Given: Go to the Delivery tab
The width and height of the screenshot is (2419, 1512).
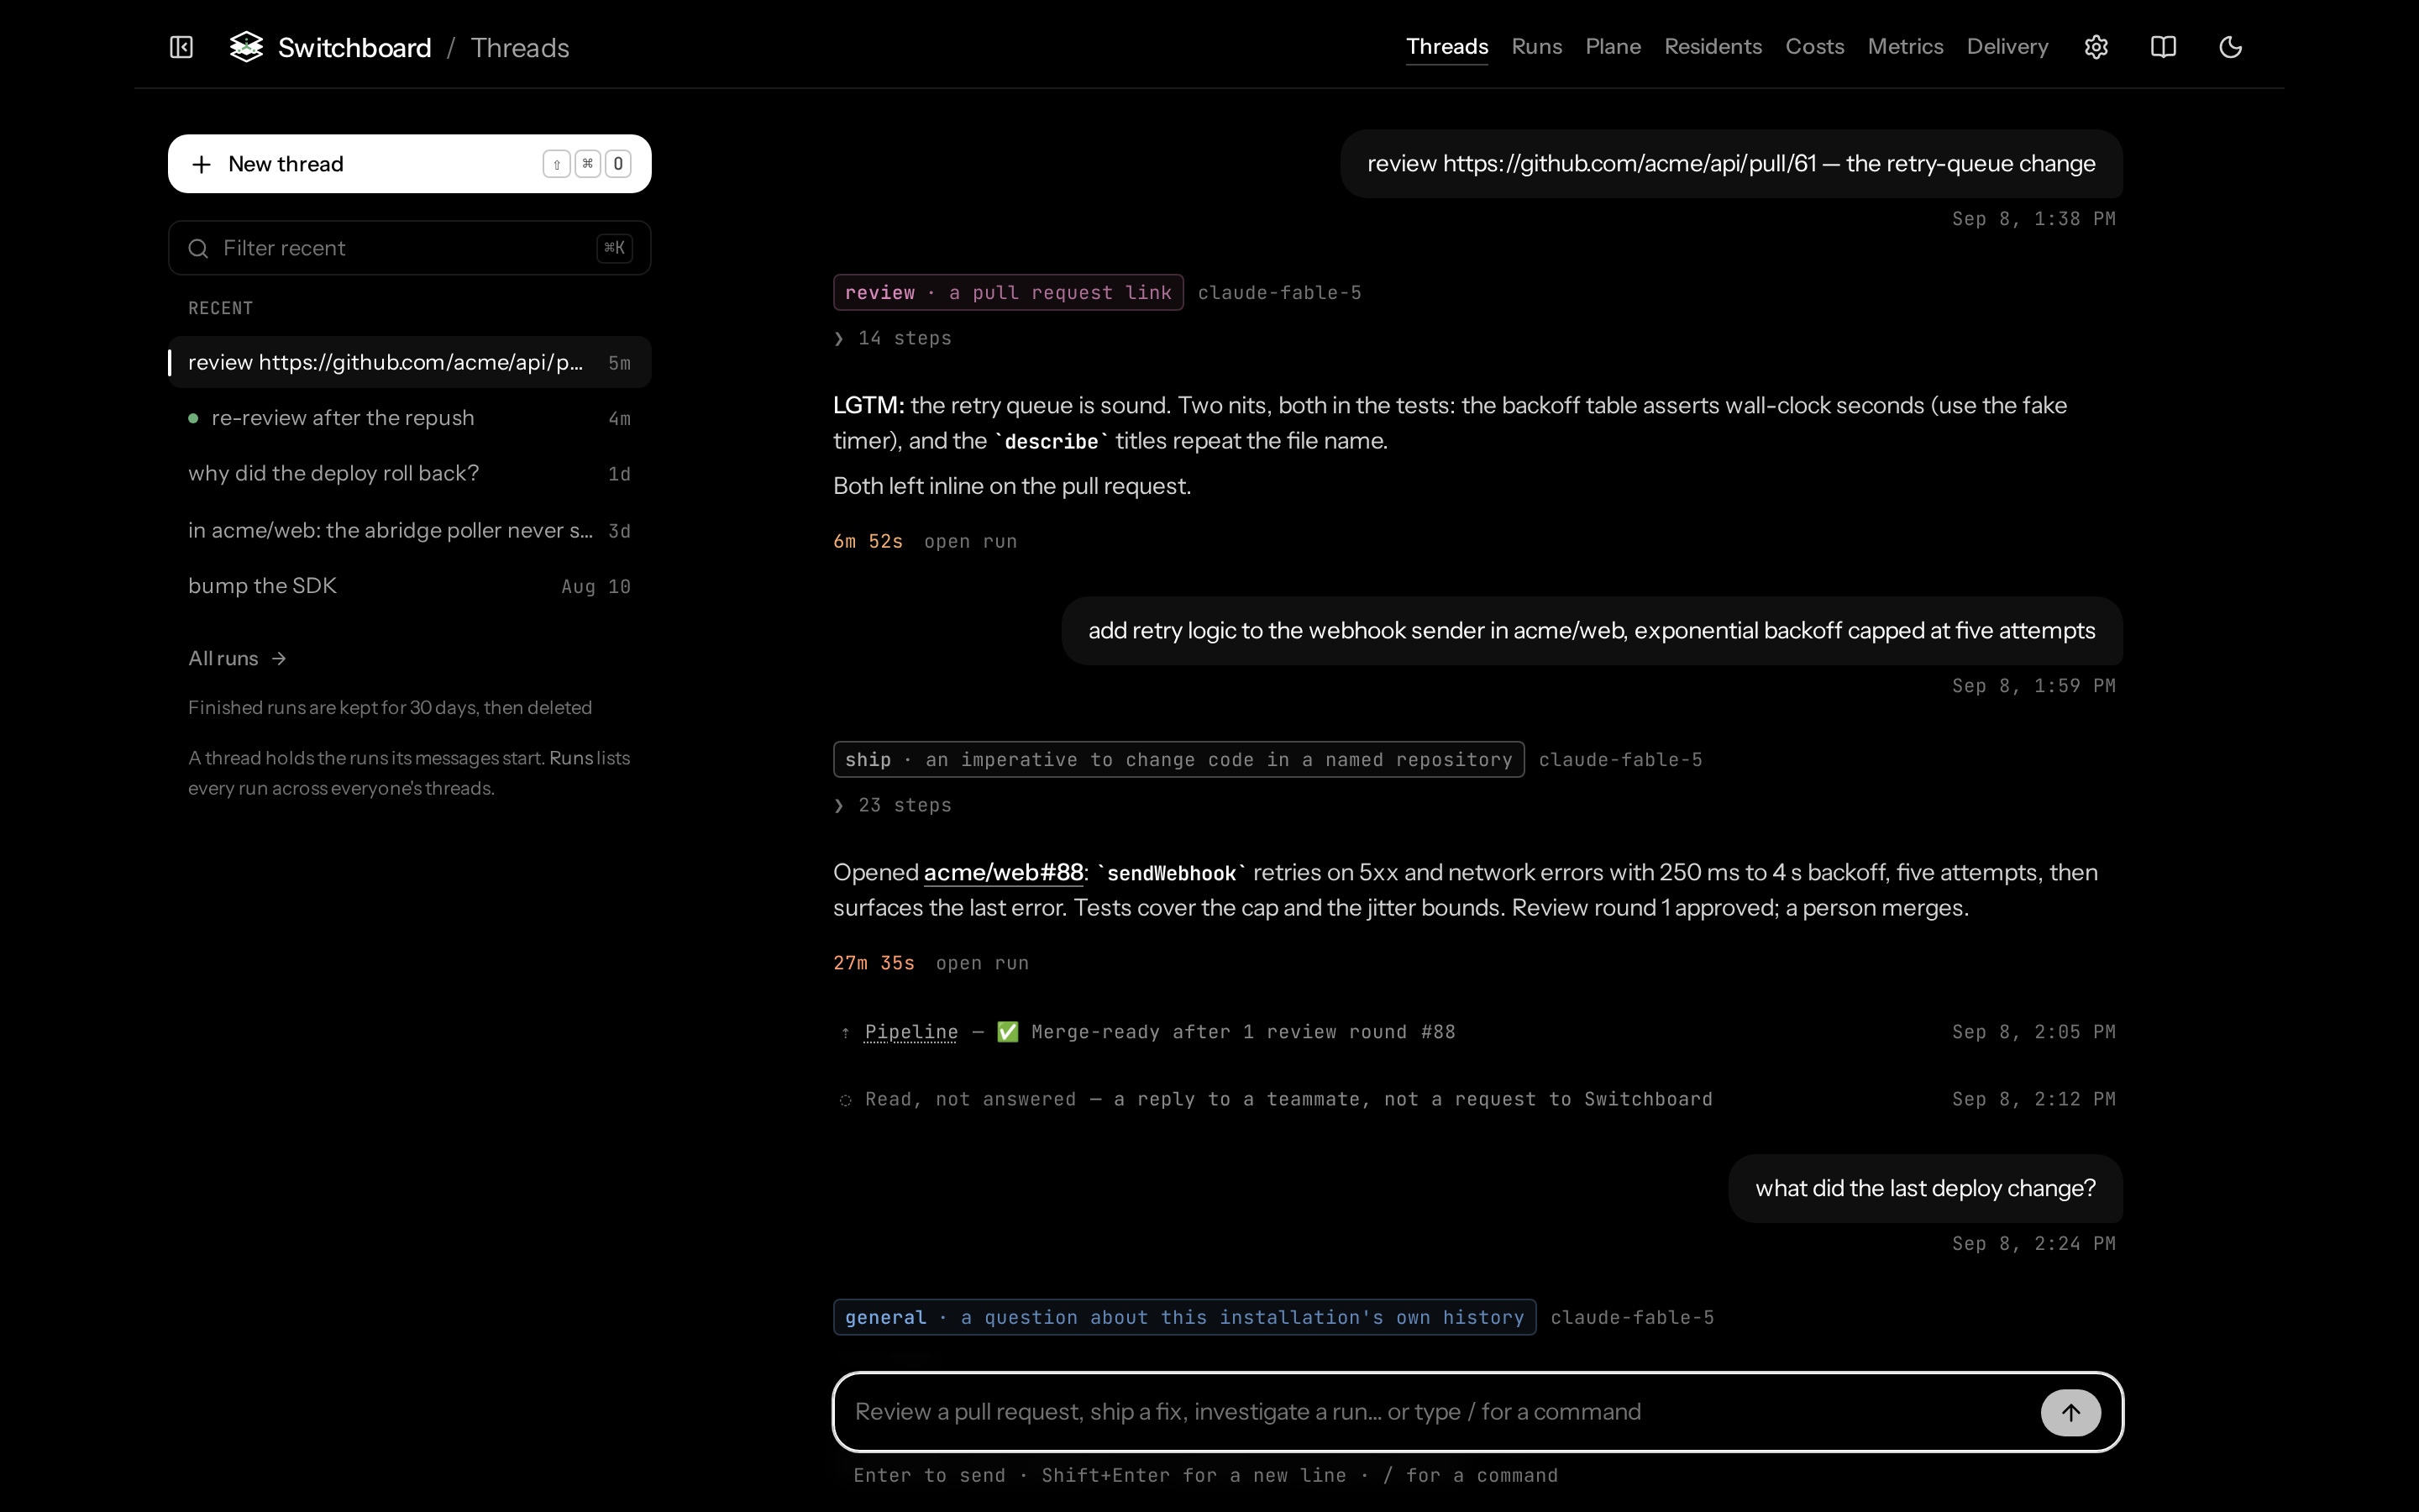Looking at the screenshot, I should (2007, 47).
